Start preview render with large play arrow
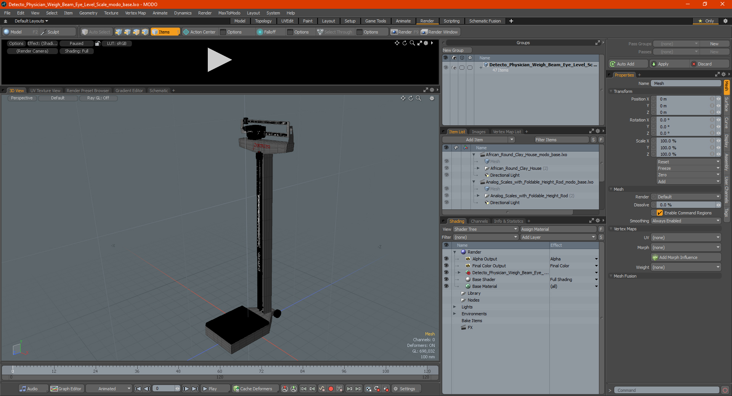The height and width of the screenshot is (396, 732). (219, 60)
